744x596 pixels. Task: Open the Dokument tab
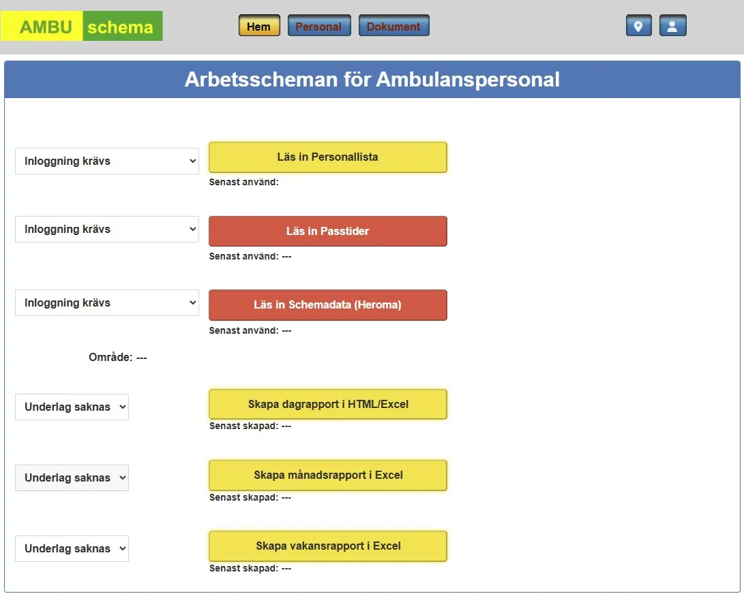pyautogui.click(x=393, y=27)
